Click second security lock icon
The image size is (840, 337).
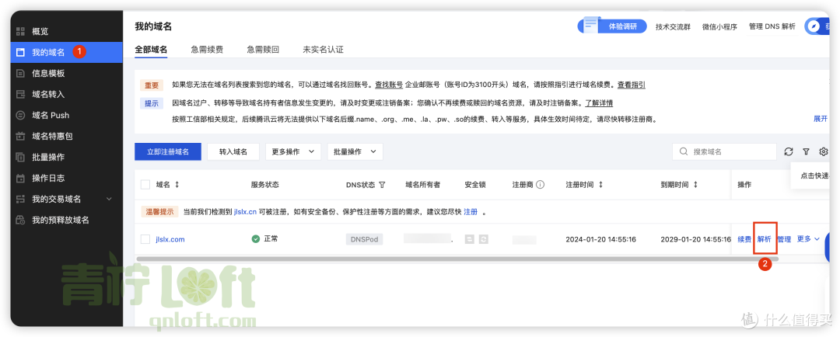(x=484, y=239)
